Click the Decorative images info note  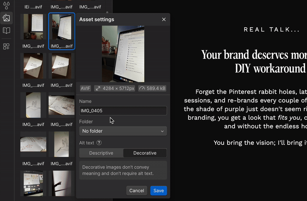coord(123,170)
